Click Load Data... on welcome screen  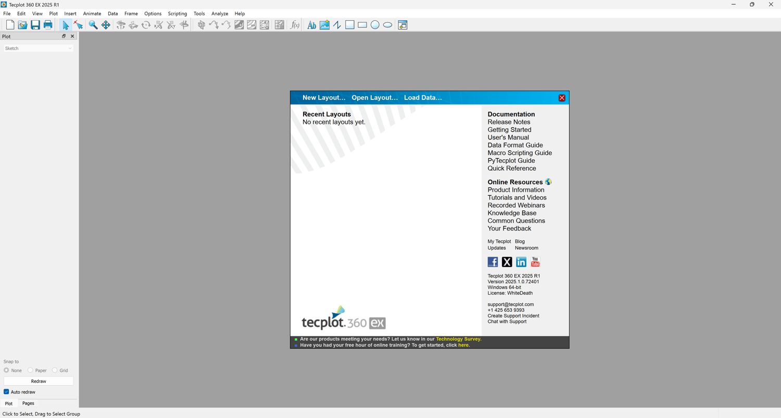pyautogui.click(x=423, y=98)
